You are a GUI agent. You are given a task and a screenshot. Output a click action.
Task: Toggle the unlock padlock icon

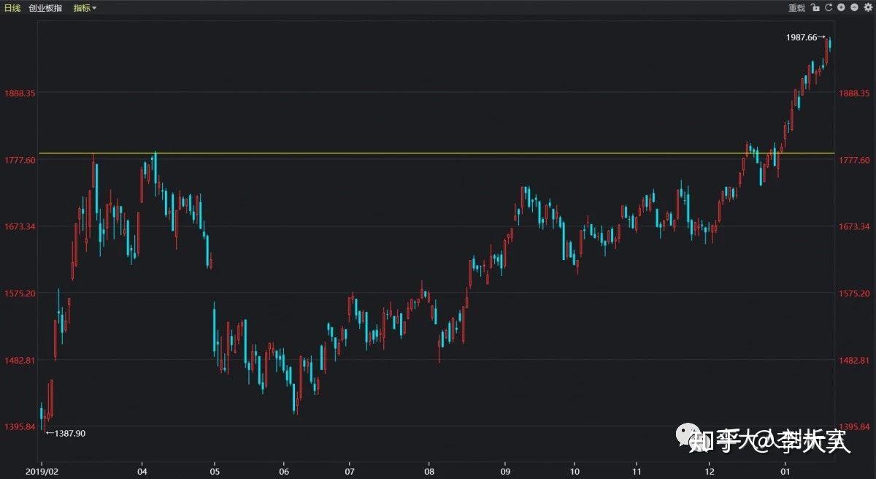coord(815,8)
